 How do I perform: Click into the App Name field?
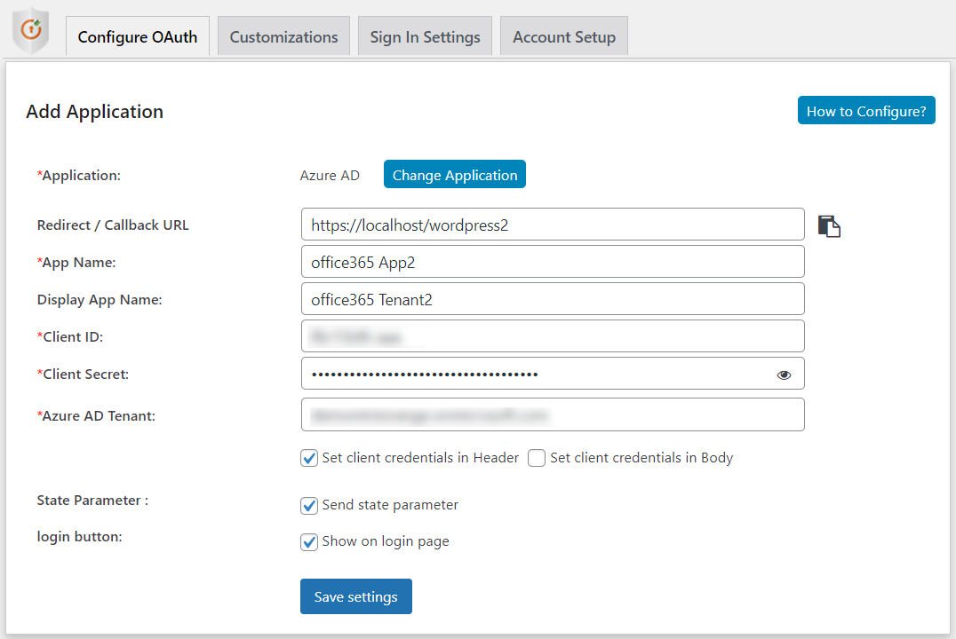tap(553, 262)
